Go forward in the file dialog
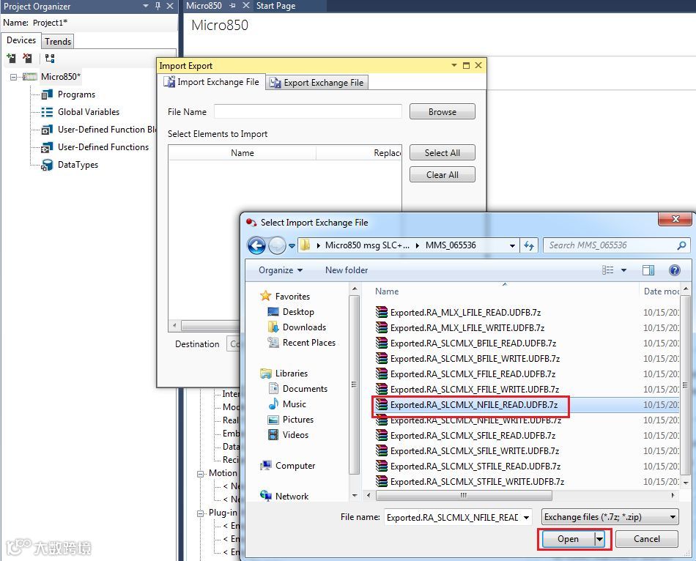 tap(277, 245)
